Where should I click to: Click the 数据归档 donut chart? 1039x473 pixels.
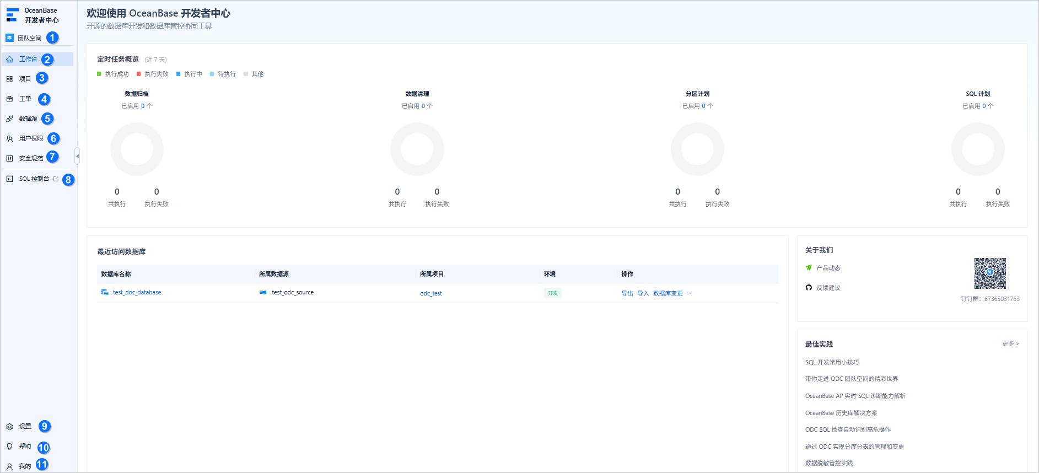pos(137,149)
